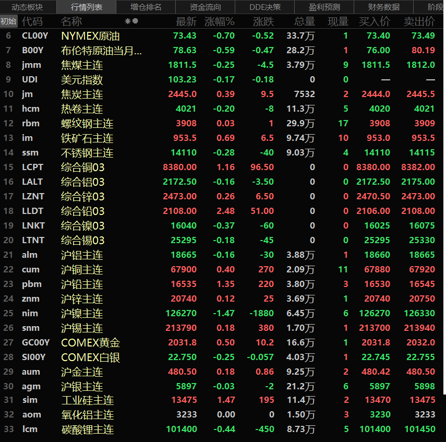Click the 代码 column header

click(32, 21)
